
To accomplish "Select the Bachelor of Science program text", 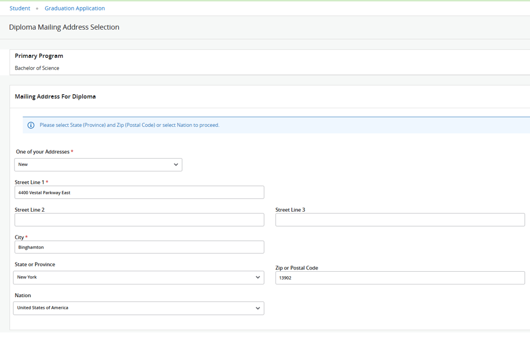I will point(37,68).
